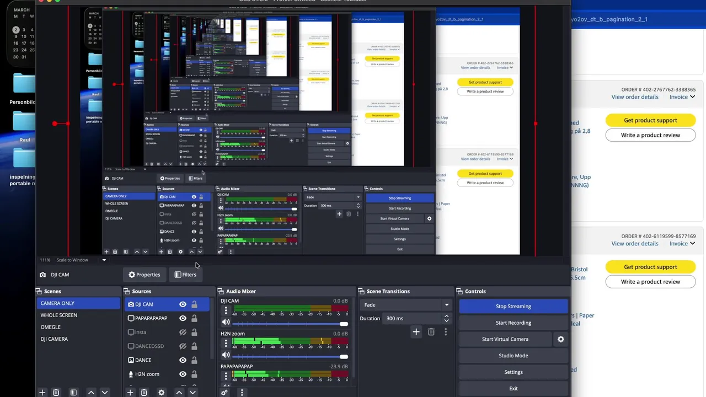Select CAMERA ONLY scene in main Scenes dock
Screen dimensions: 706x397
(x=78, y=303)
